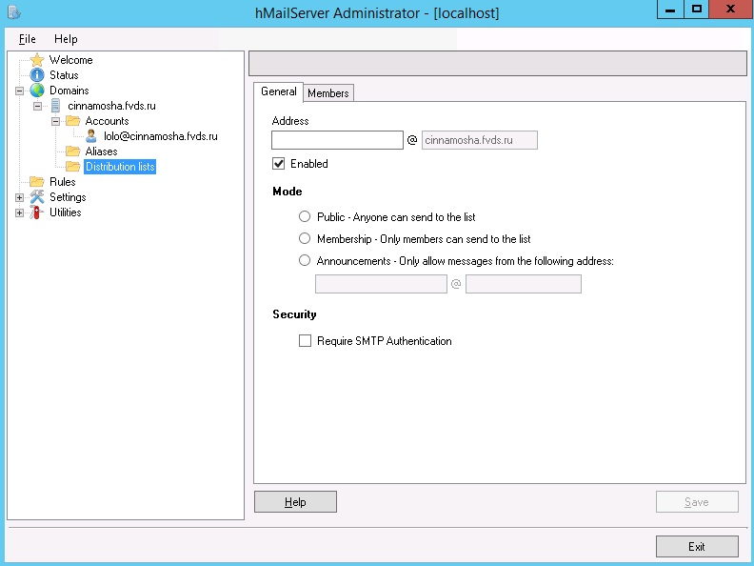Select lolo@cinnamosha.fvds.ru account
Screen dimensions: 754x566
click(161, 136)
